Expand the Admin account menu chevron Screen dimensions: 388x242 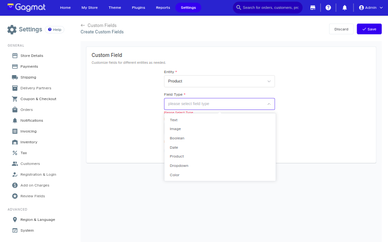[x=381, y=8]
